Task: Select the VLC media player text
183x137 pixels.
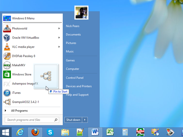Action: tap(23, 47)
